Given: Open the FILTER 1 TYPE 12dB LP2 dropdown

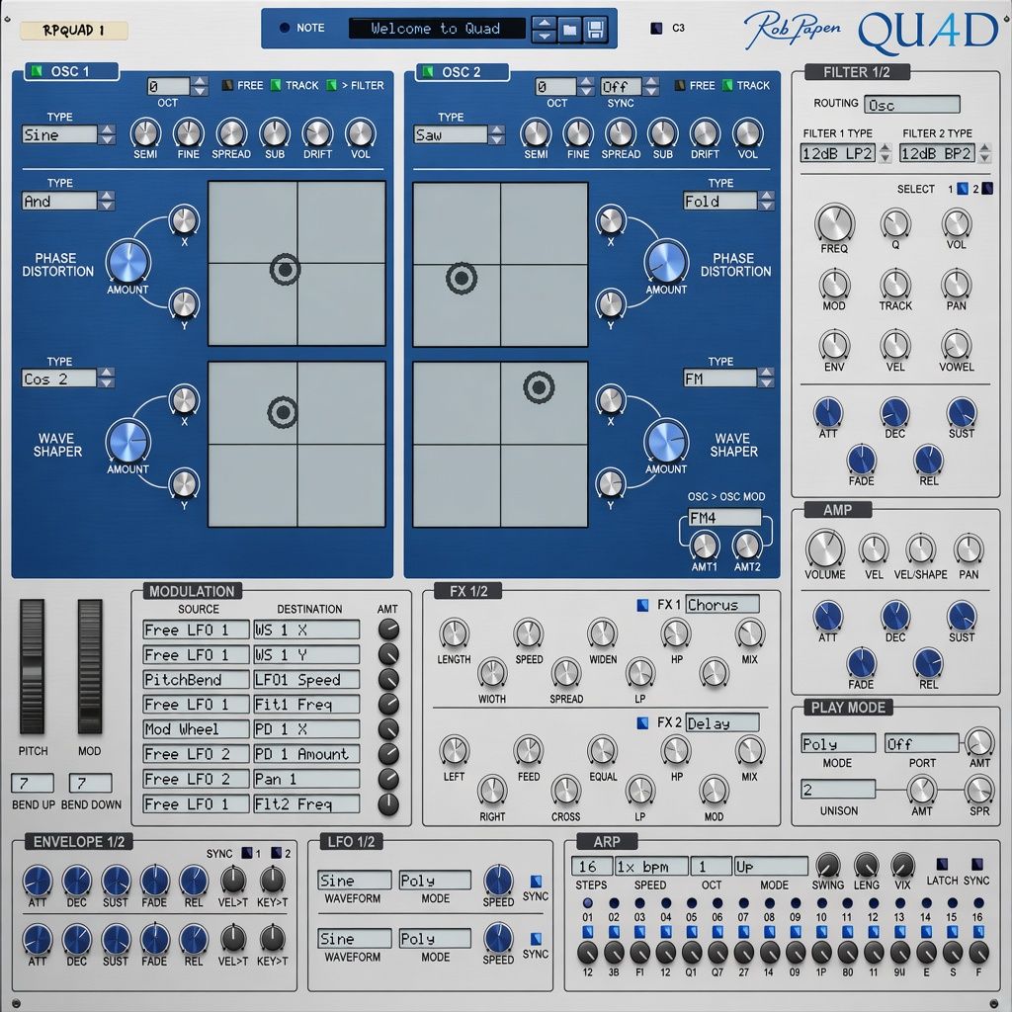Looking at the screenshot, I should 838,153.
